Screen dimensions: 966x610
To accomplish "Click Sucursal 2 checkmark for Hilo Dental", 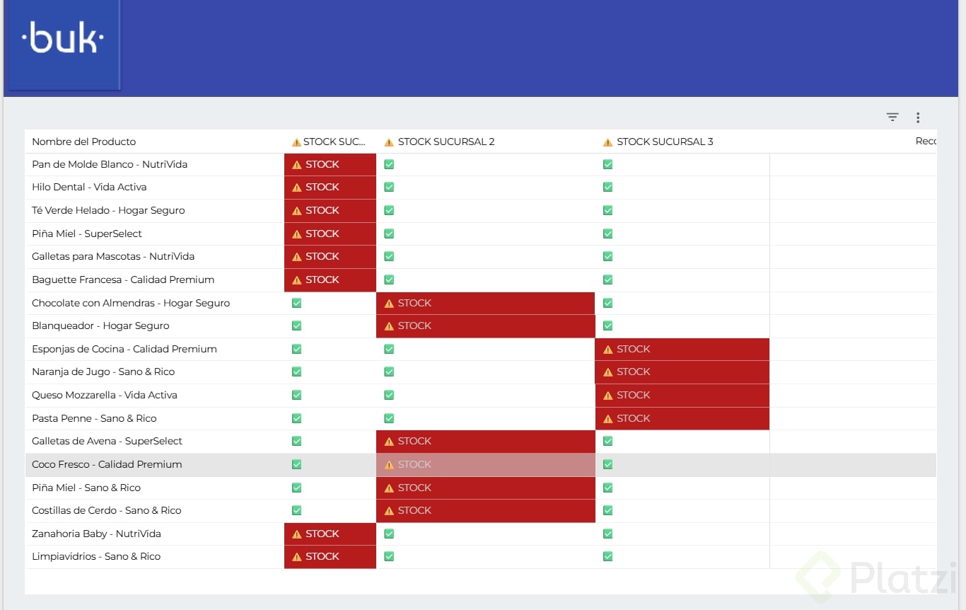I will [x=389, y=188].
